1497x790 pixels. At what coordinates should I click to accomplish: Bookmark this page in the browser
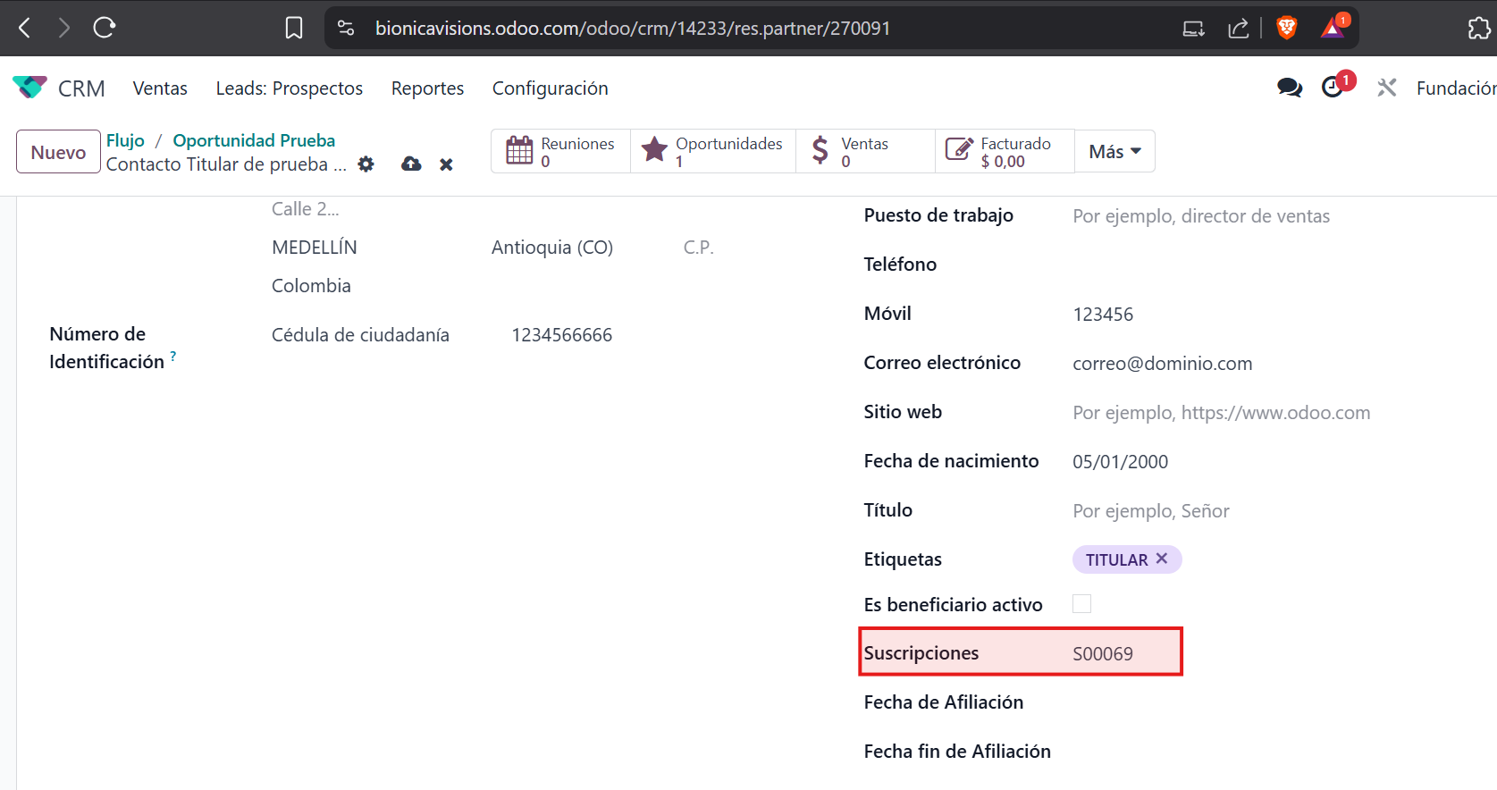293,29
